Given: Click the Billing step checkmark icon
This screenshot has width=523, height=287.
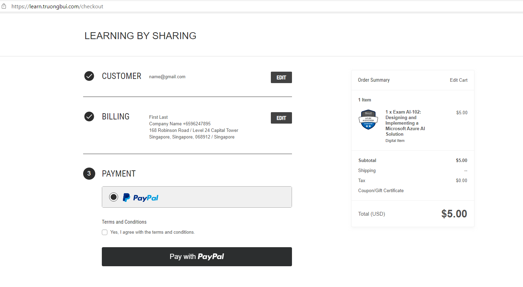Looking at the screenshot, I should point(89,116).
